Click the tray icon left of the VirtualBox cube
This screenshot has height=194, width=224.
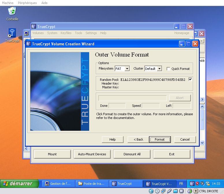[202, 183]
